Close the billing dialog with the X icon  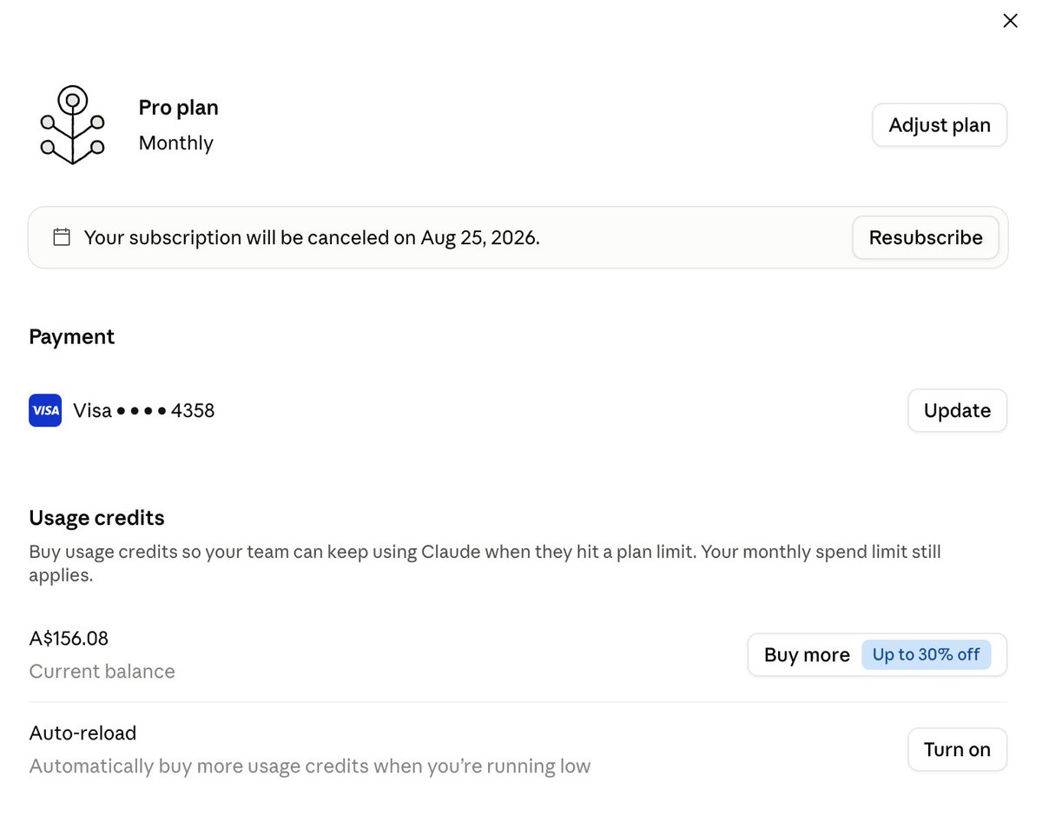click(1010, 21)
